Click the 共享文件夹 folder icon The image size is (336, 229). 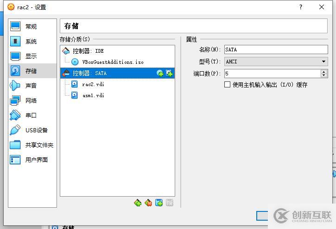[15, 145]
